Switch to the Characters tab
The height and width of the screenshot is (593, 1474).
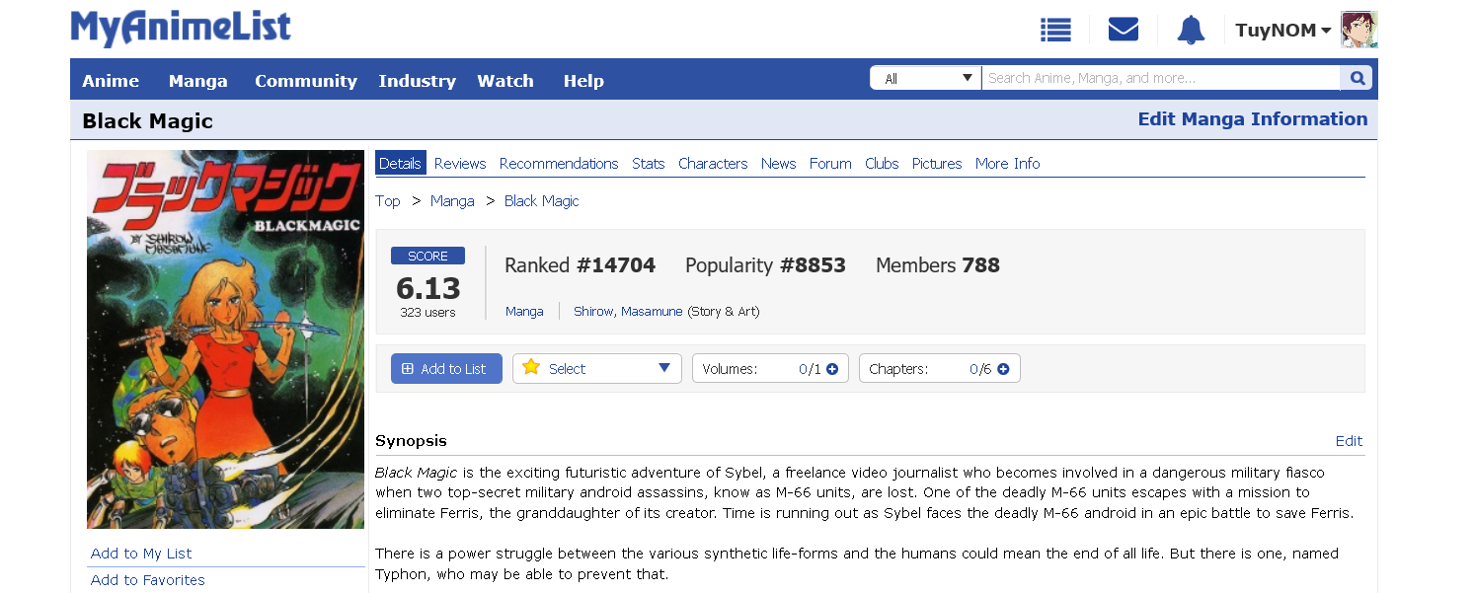tap(713, 164)
